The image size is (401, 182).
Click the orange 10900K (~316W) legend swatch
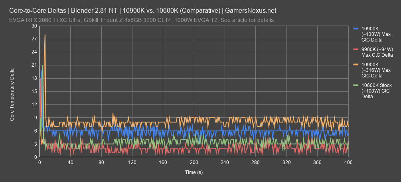356,64
